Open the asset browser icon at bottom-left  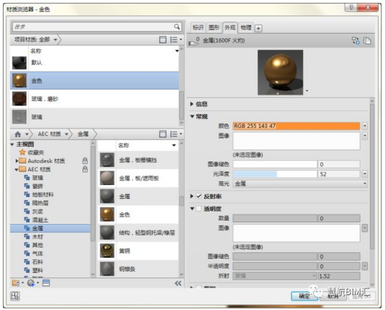(15, 296)
